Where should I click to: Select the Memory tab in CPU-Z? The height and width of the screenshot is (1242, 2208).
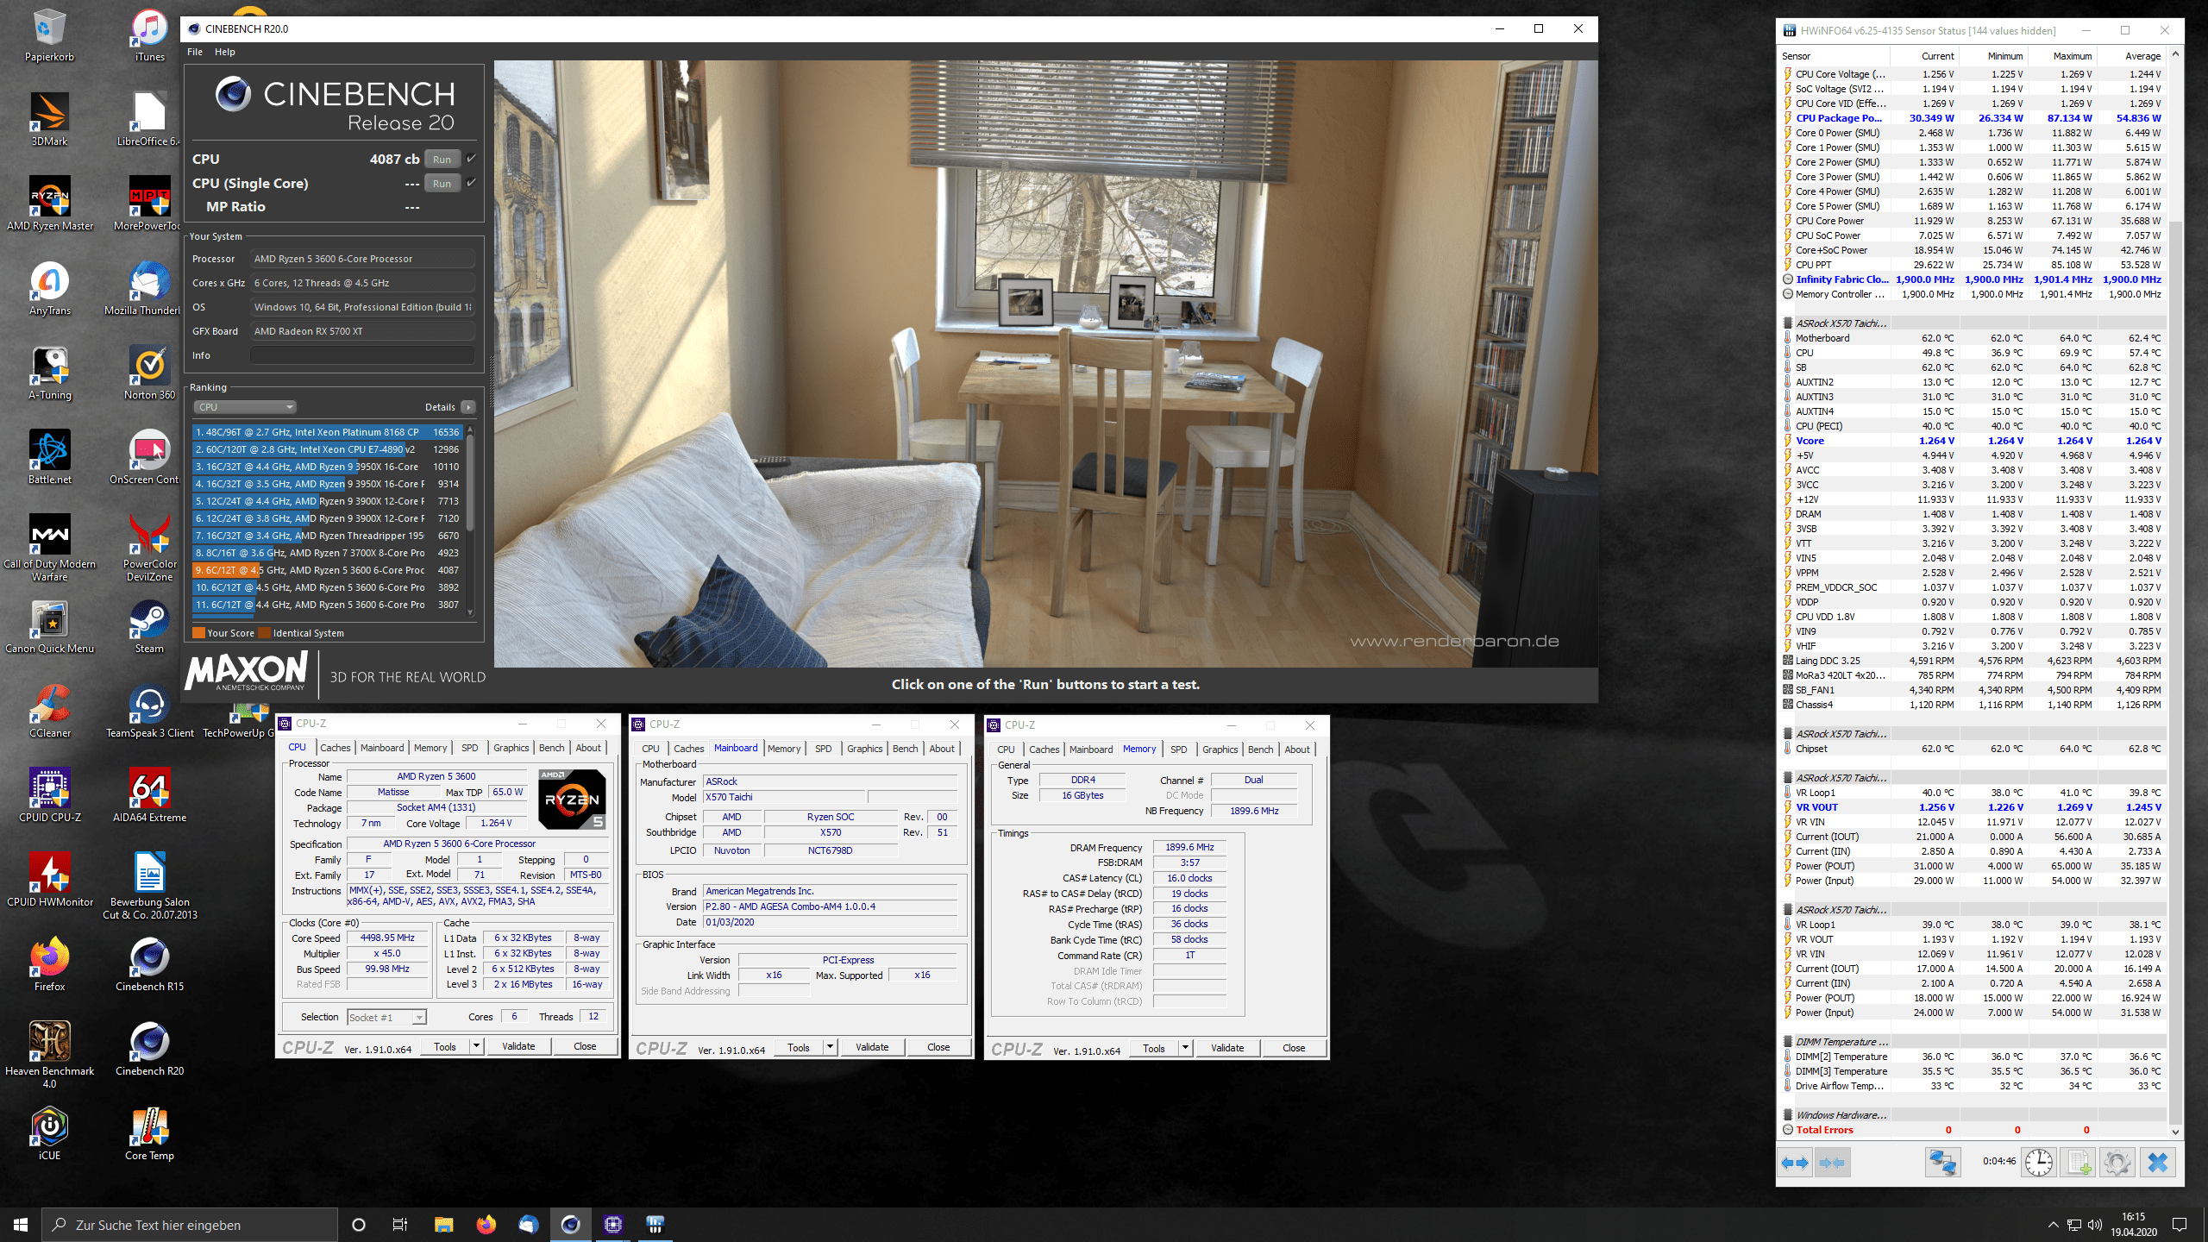pyautogui.click(x=430, y=748)
